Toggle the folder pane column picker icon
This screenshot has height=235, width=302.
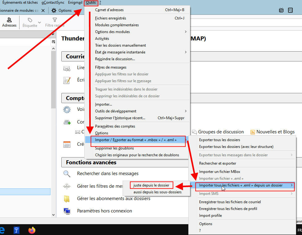(x=54, y=42)
